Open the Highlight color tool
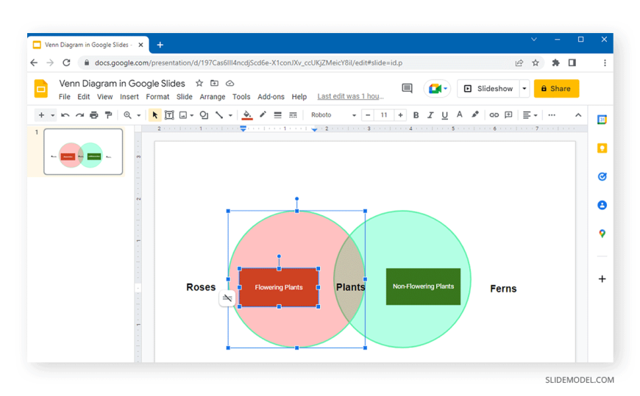This screenshot has width=640, height=396. coord(474,115)
